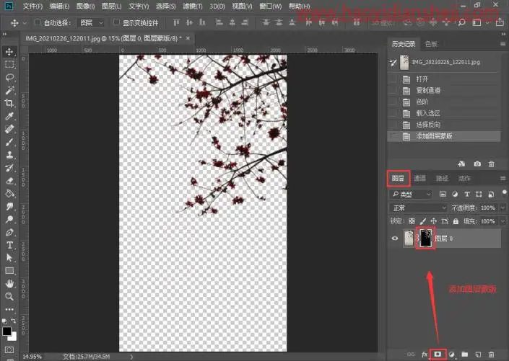This screenshot has width=509, height=361.
Task: Select the Rectangular Marquee tool
Action: 9,64
